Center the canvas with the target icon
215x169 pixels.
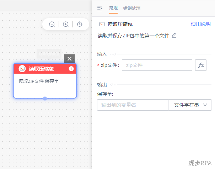[80, 24]
